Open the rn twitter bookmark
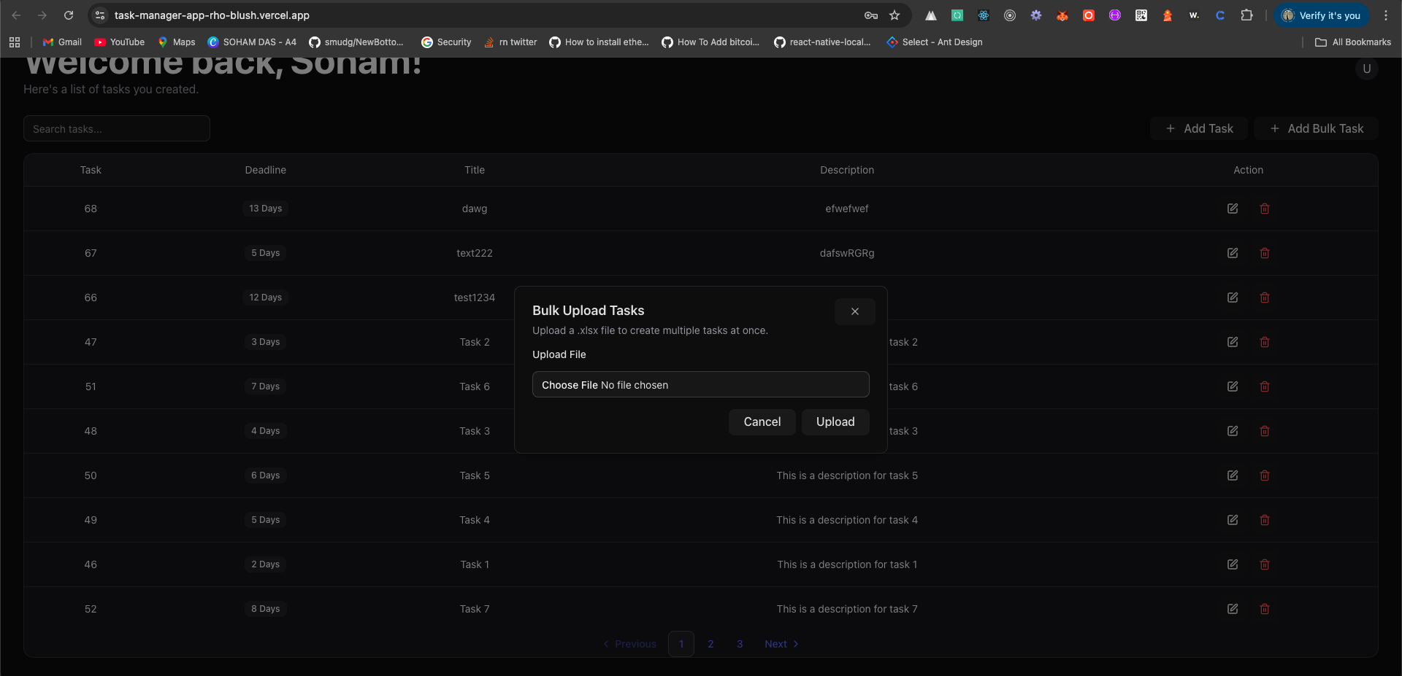The height and width of the screenshot is (676, 1402). click(510, 42)
